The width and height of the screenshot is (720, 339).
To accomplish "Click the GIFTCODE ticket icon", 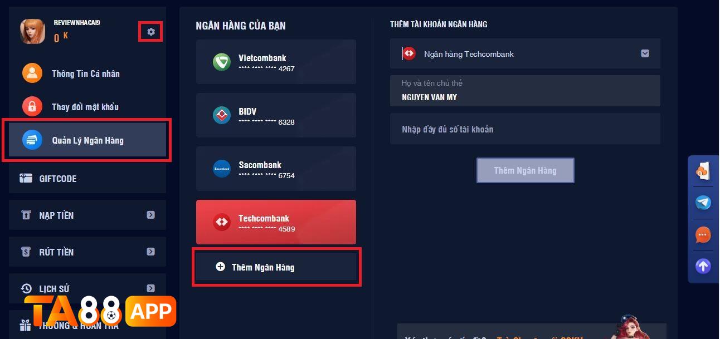I will point(26,178).
